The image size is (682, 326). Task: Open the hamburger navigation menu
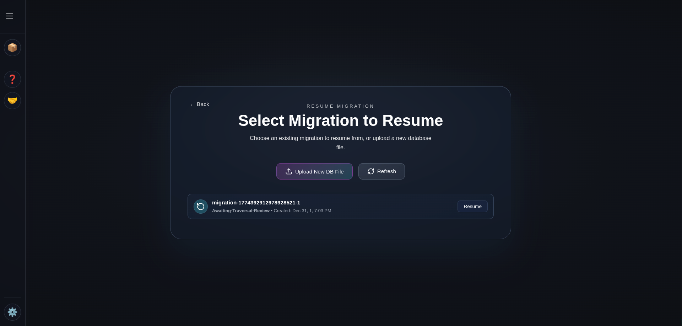[10, 16]
